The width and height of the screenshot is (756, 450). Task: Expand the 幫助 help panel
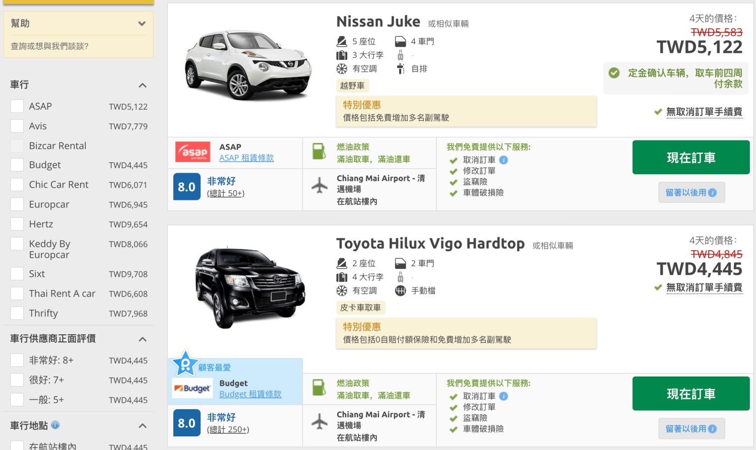[142, 24]
